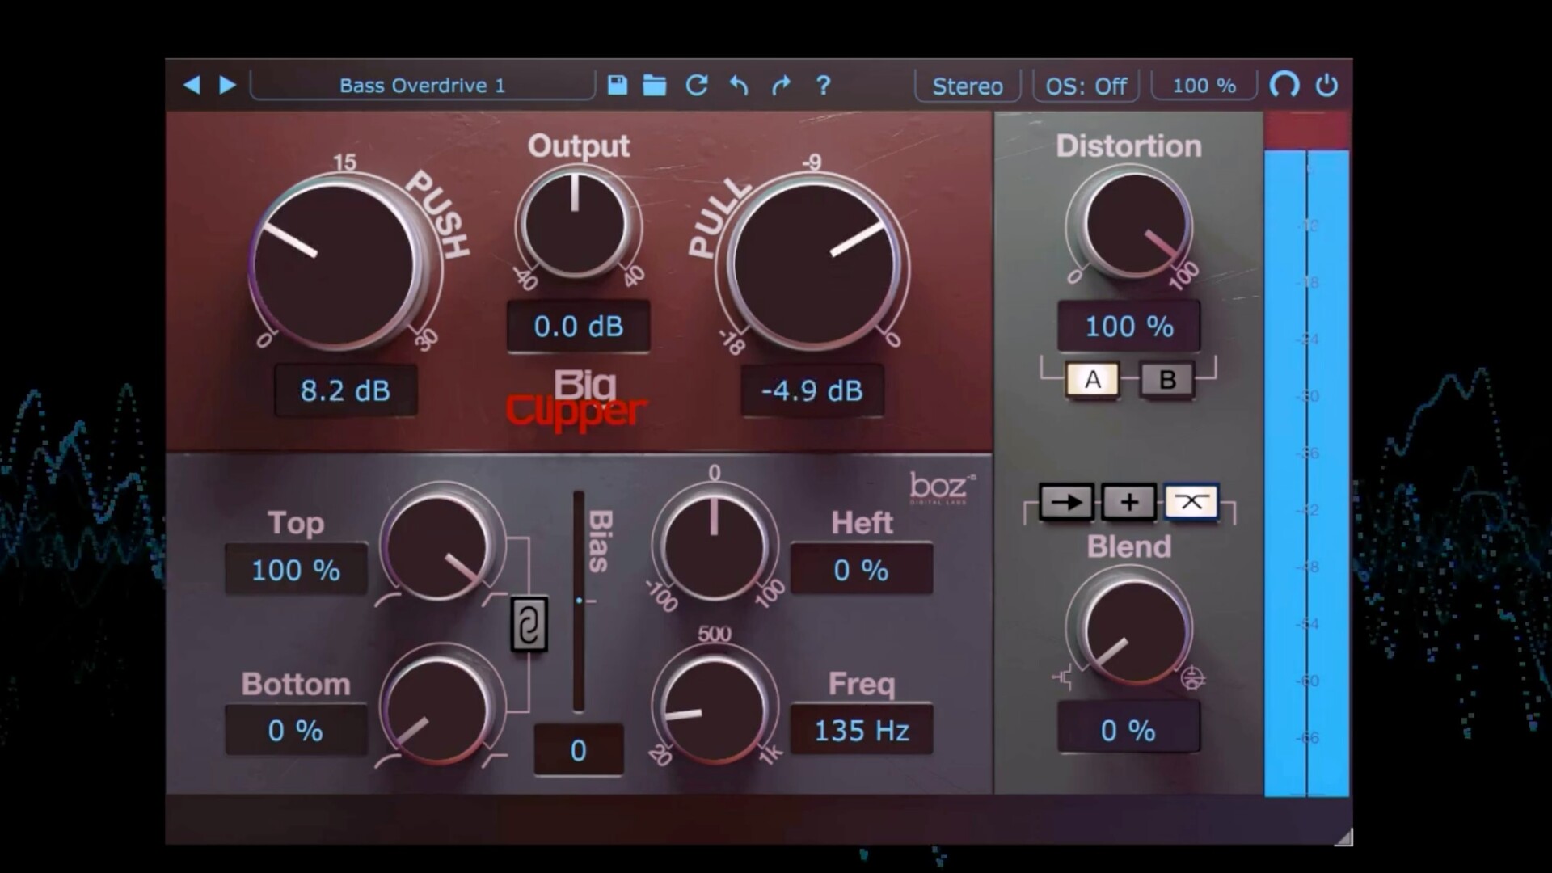The width and height of the screenshot is (1552, 873).
Task: Open the Bass Overdrive 1 preset menu
Action: point(422,85)
